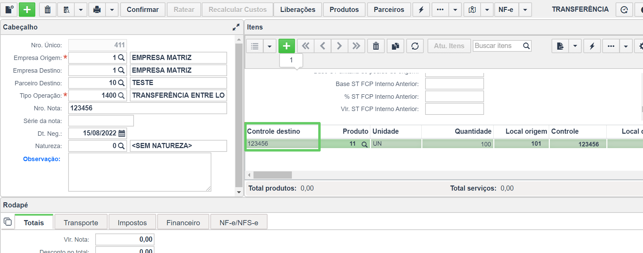Click the Observação label link

pyautogui.click(x=41, y=159)
